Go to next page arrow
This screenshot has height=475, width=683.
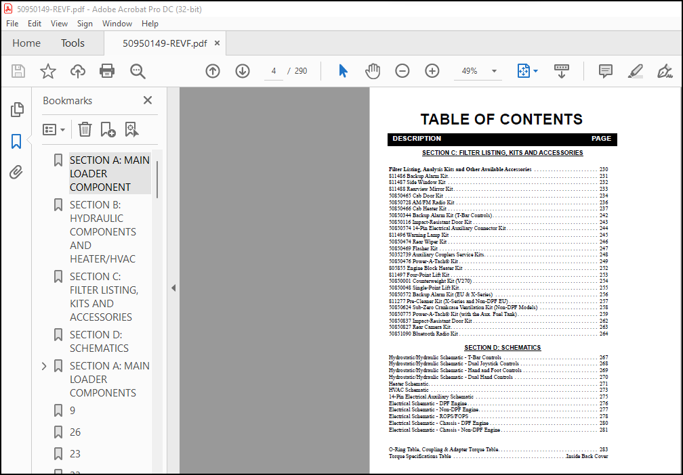(243, 71)
